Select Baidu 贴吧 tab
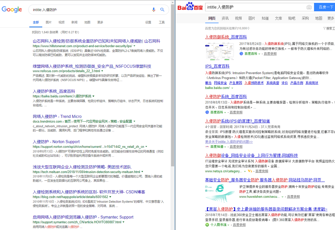Viewport: 335px width, 230px height. pyautogui.click(x=292, y=18)
